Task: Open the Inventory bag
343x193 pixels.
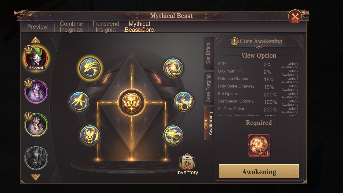Action: [187, 164]
